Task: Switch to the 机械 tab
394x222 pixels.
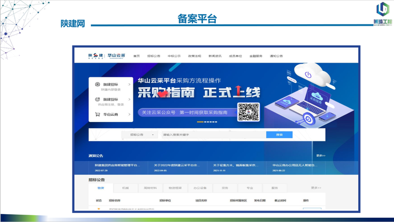Action: (x=126, y=188)
